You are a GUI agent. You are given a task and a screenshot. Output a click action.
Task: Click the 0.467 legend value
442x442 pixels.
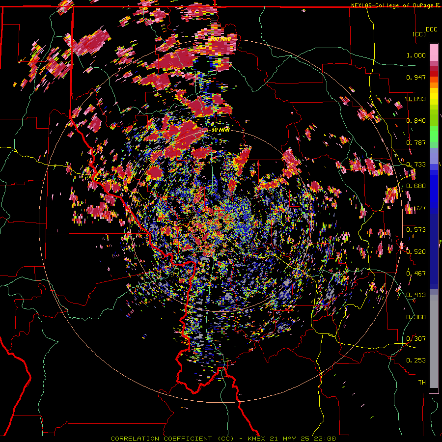[416, 274]
